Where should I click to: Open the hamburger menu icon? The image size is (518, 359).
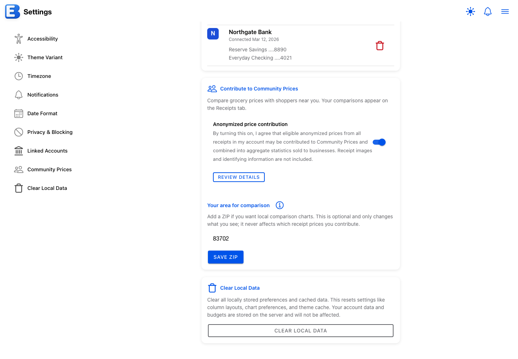(505, 11)
